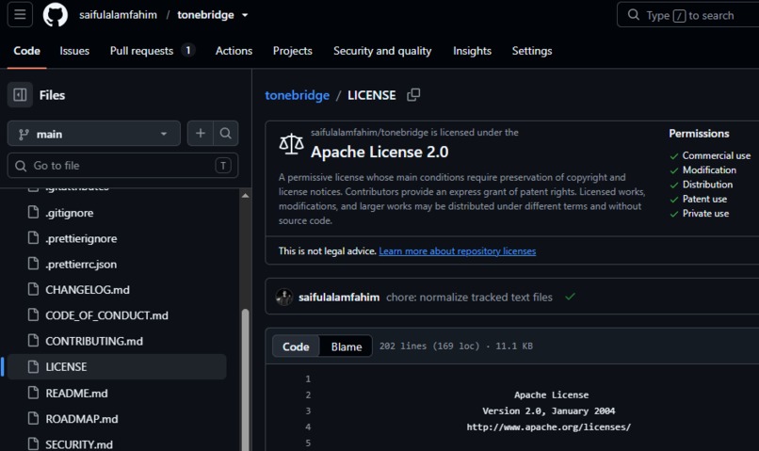This screenshot has height=451, width=759.
Task: Expand the repository switcher caret next to tonebridge
Action: point(245,15)
